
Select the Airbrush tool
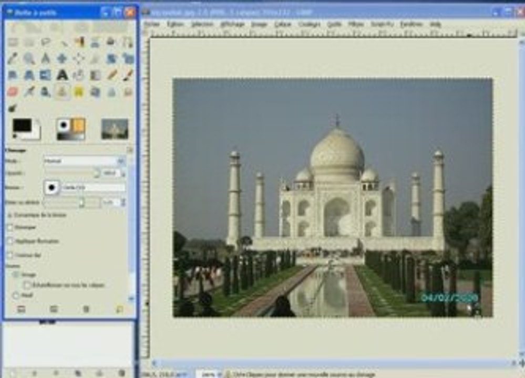(x=29, y=91)
